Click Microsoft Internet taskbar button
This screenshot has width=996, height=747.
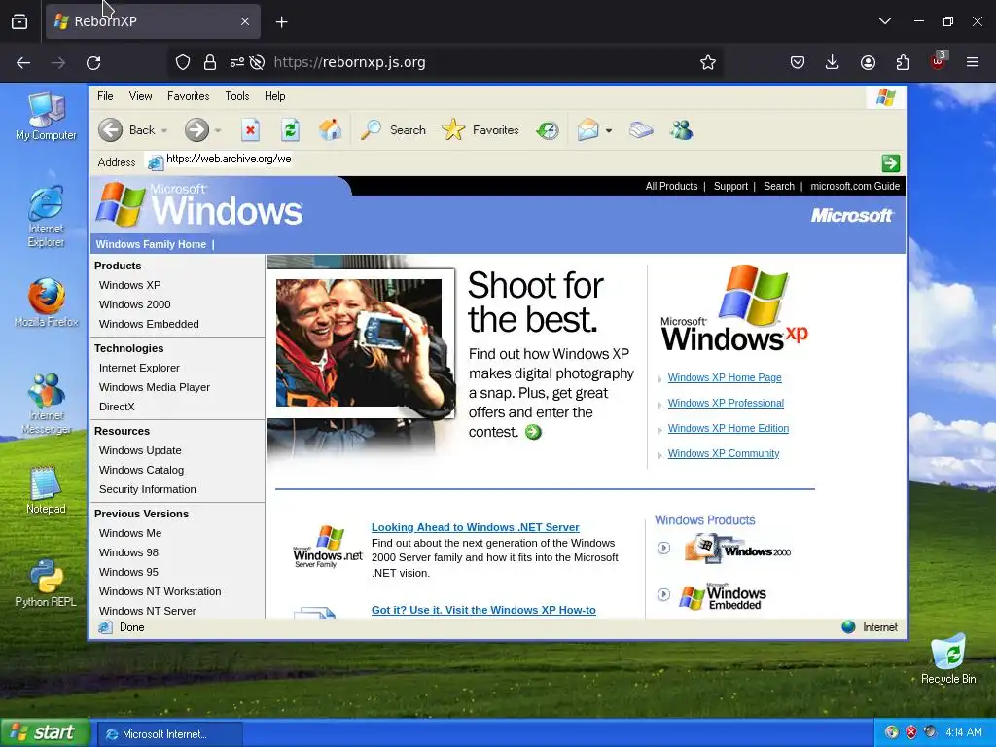coord(169,734)
